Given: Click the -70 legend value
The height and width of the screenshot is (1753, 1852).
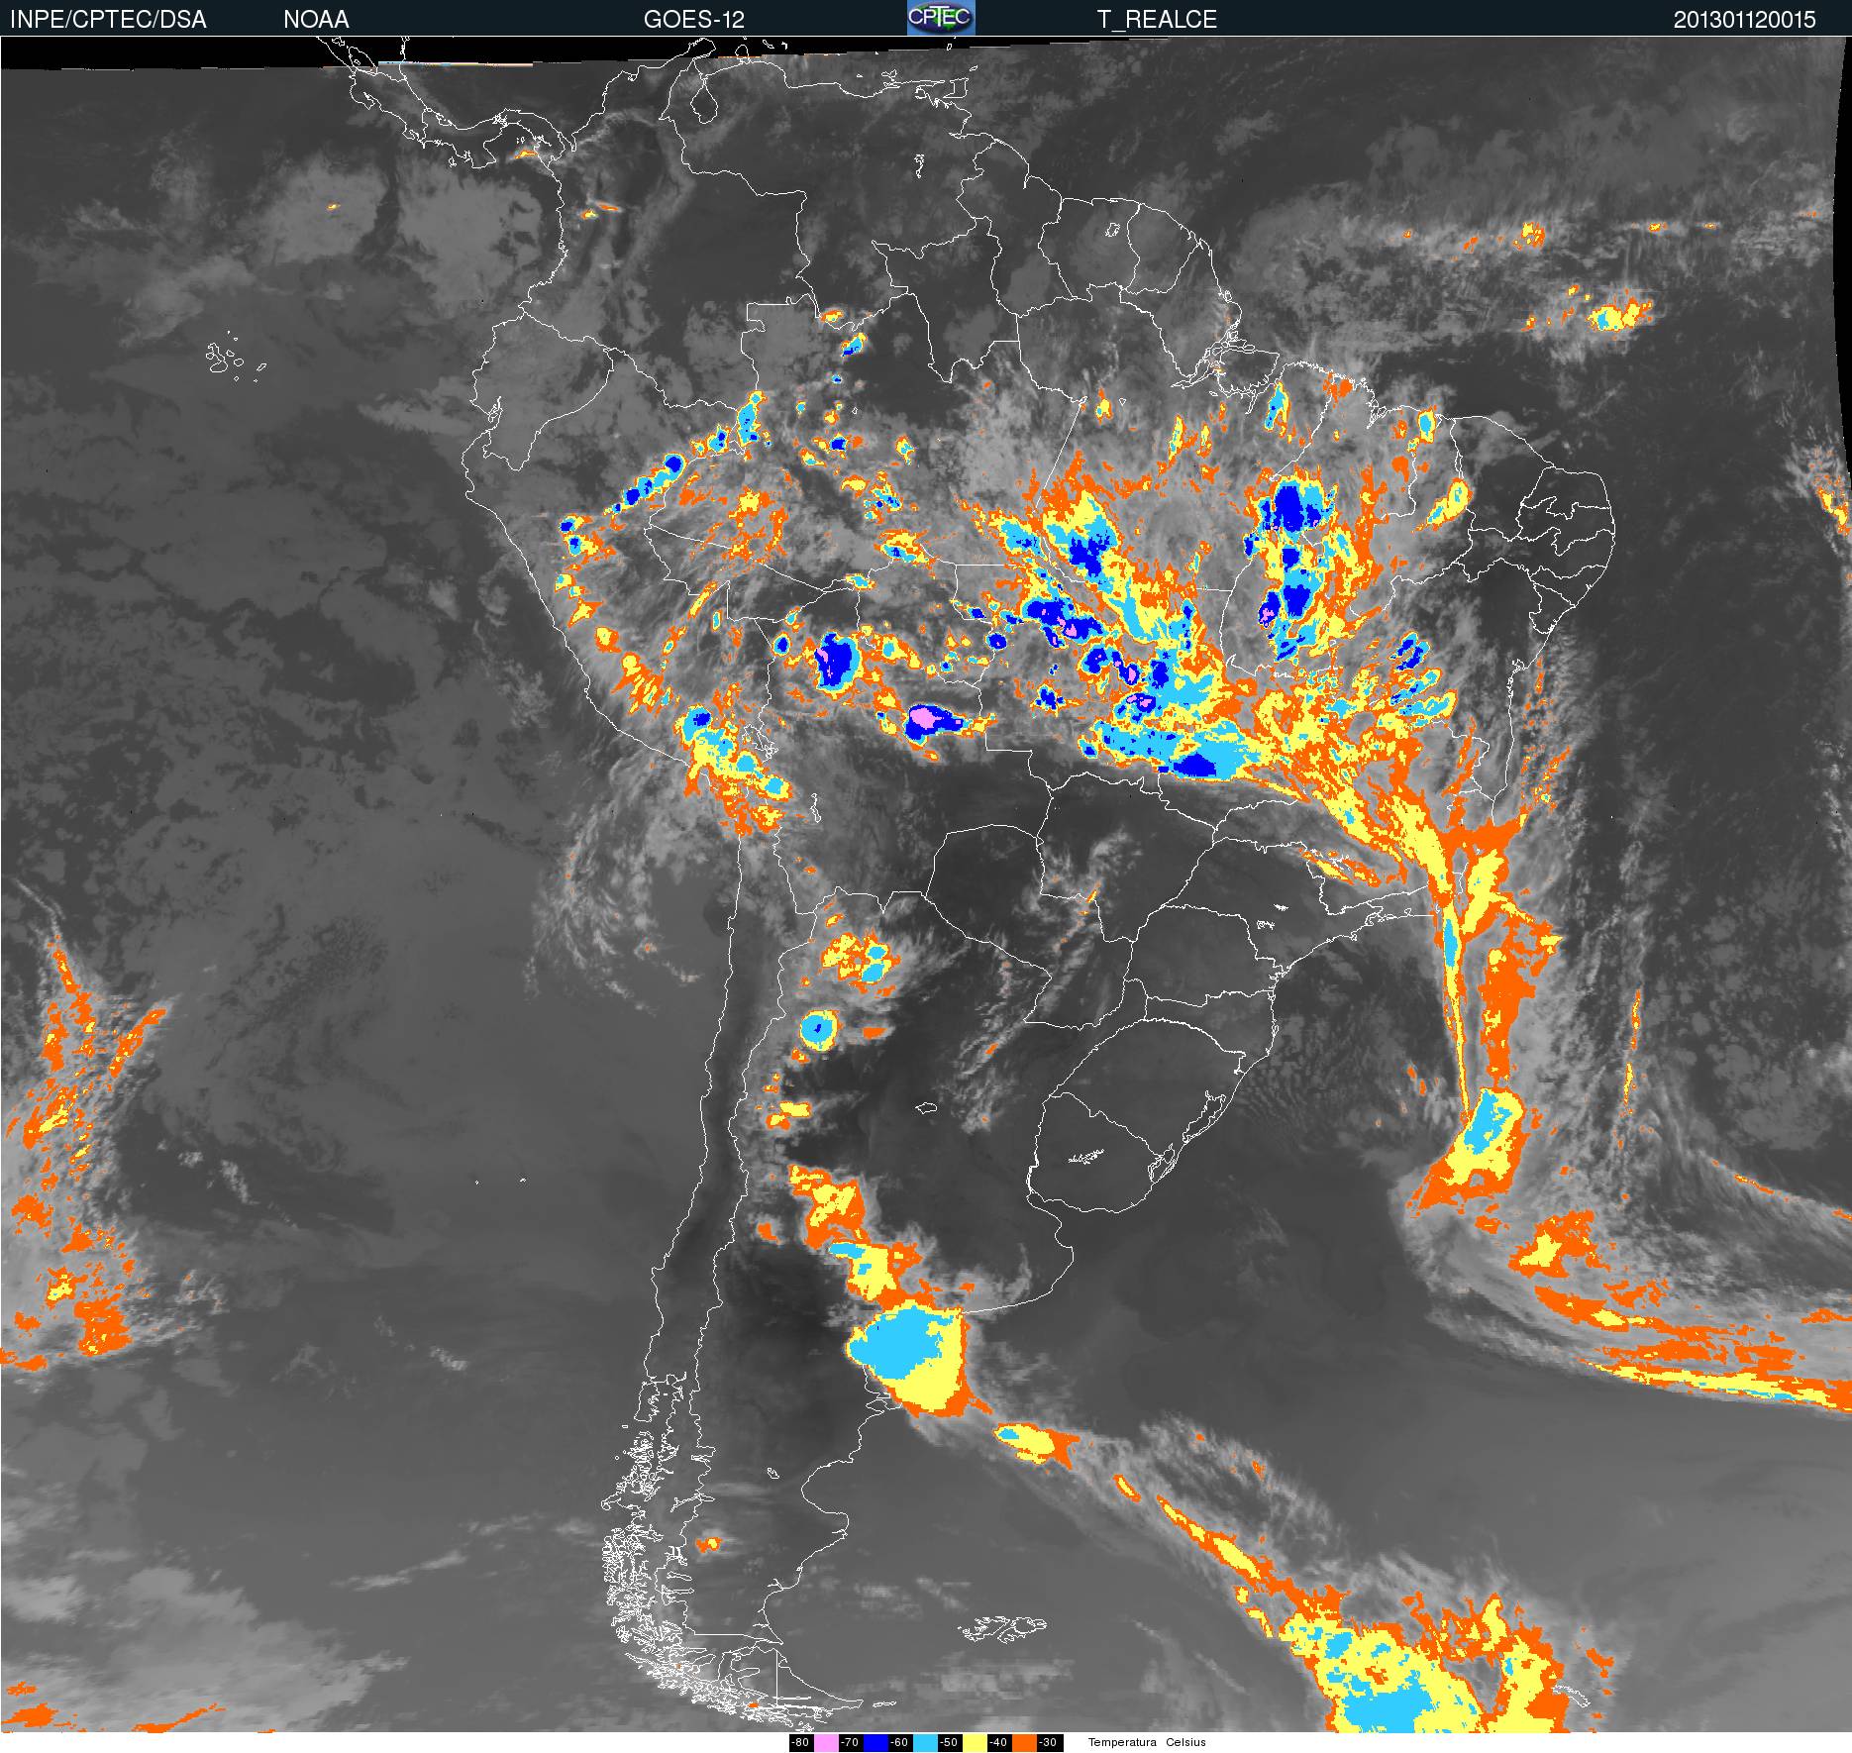Looking at the screenshot, I should [x=850, y=1743].
